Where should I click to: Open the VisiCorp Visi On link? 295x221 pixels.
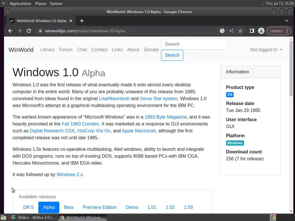click(94, 131)
